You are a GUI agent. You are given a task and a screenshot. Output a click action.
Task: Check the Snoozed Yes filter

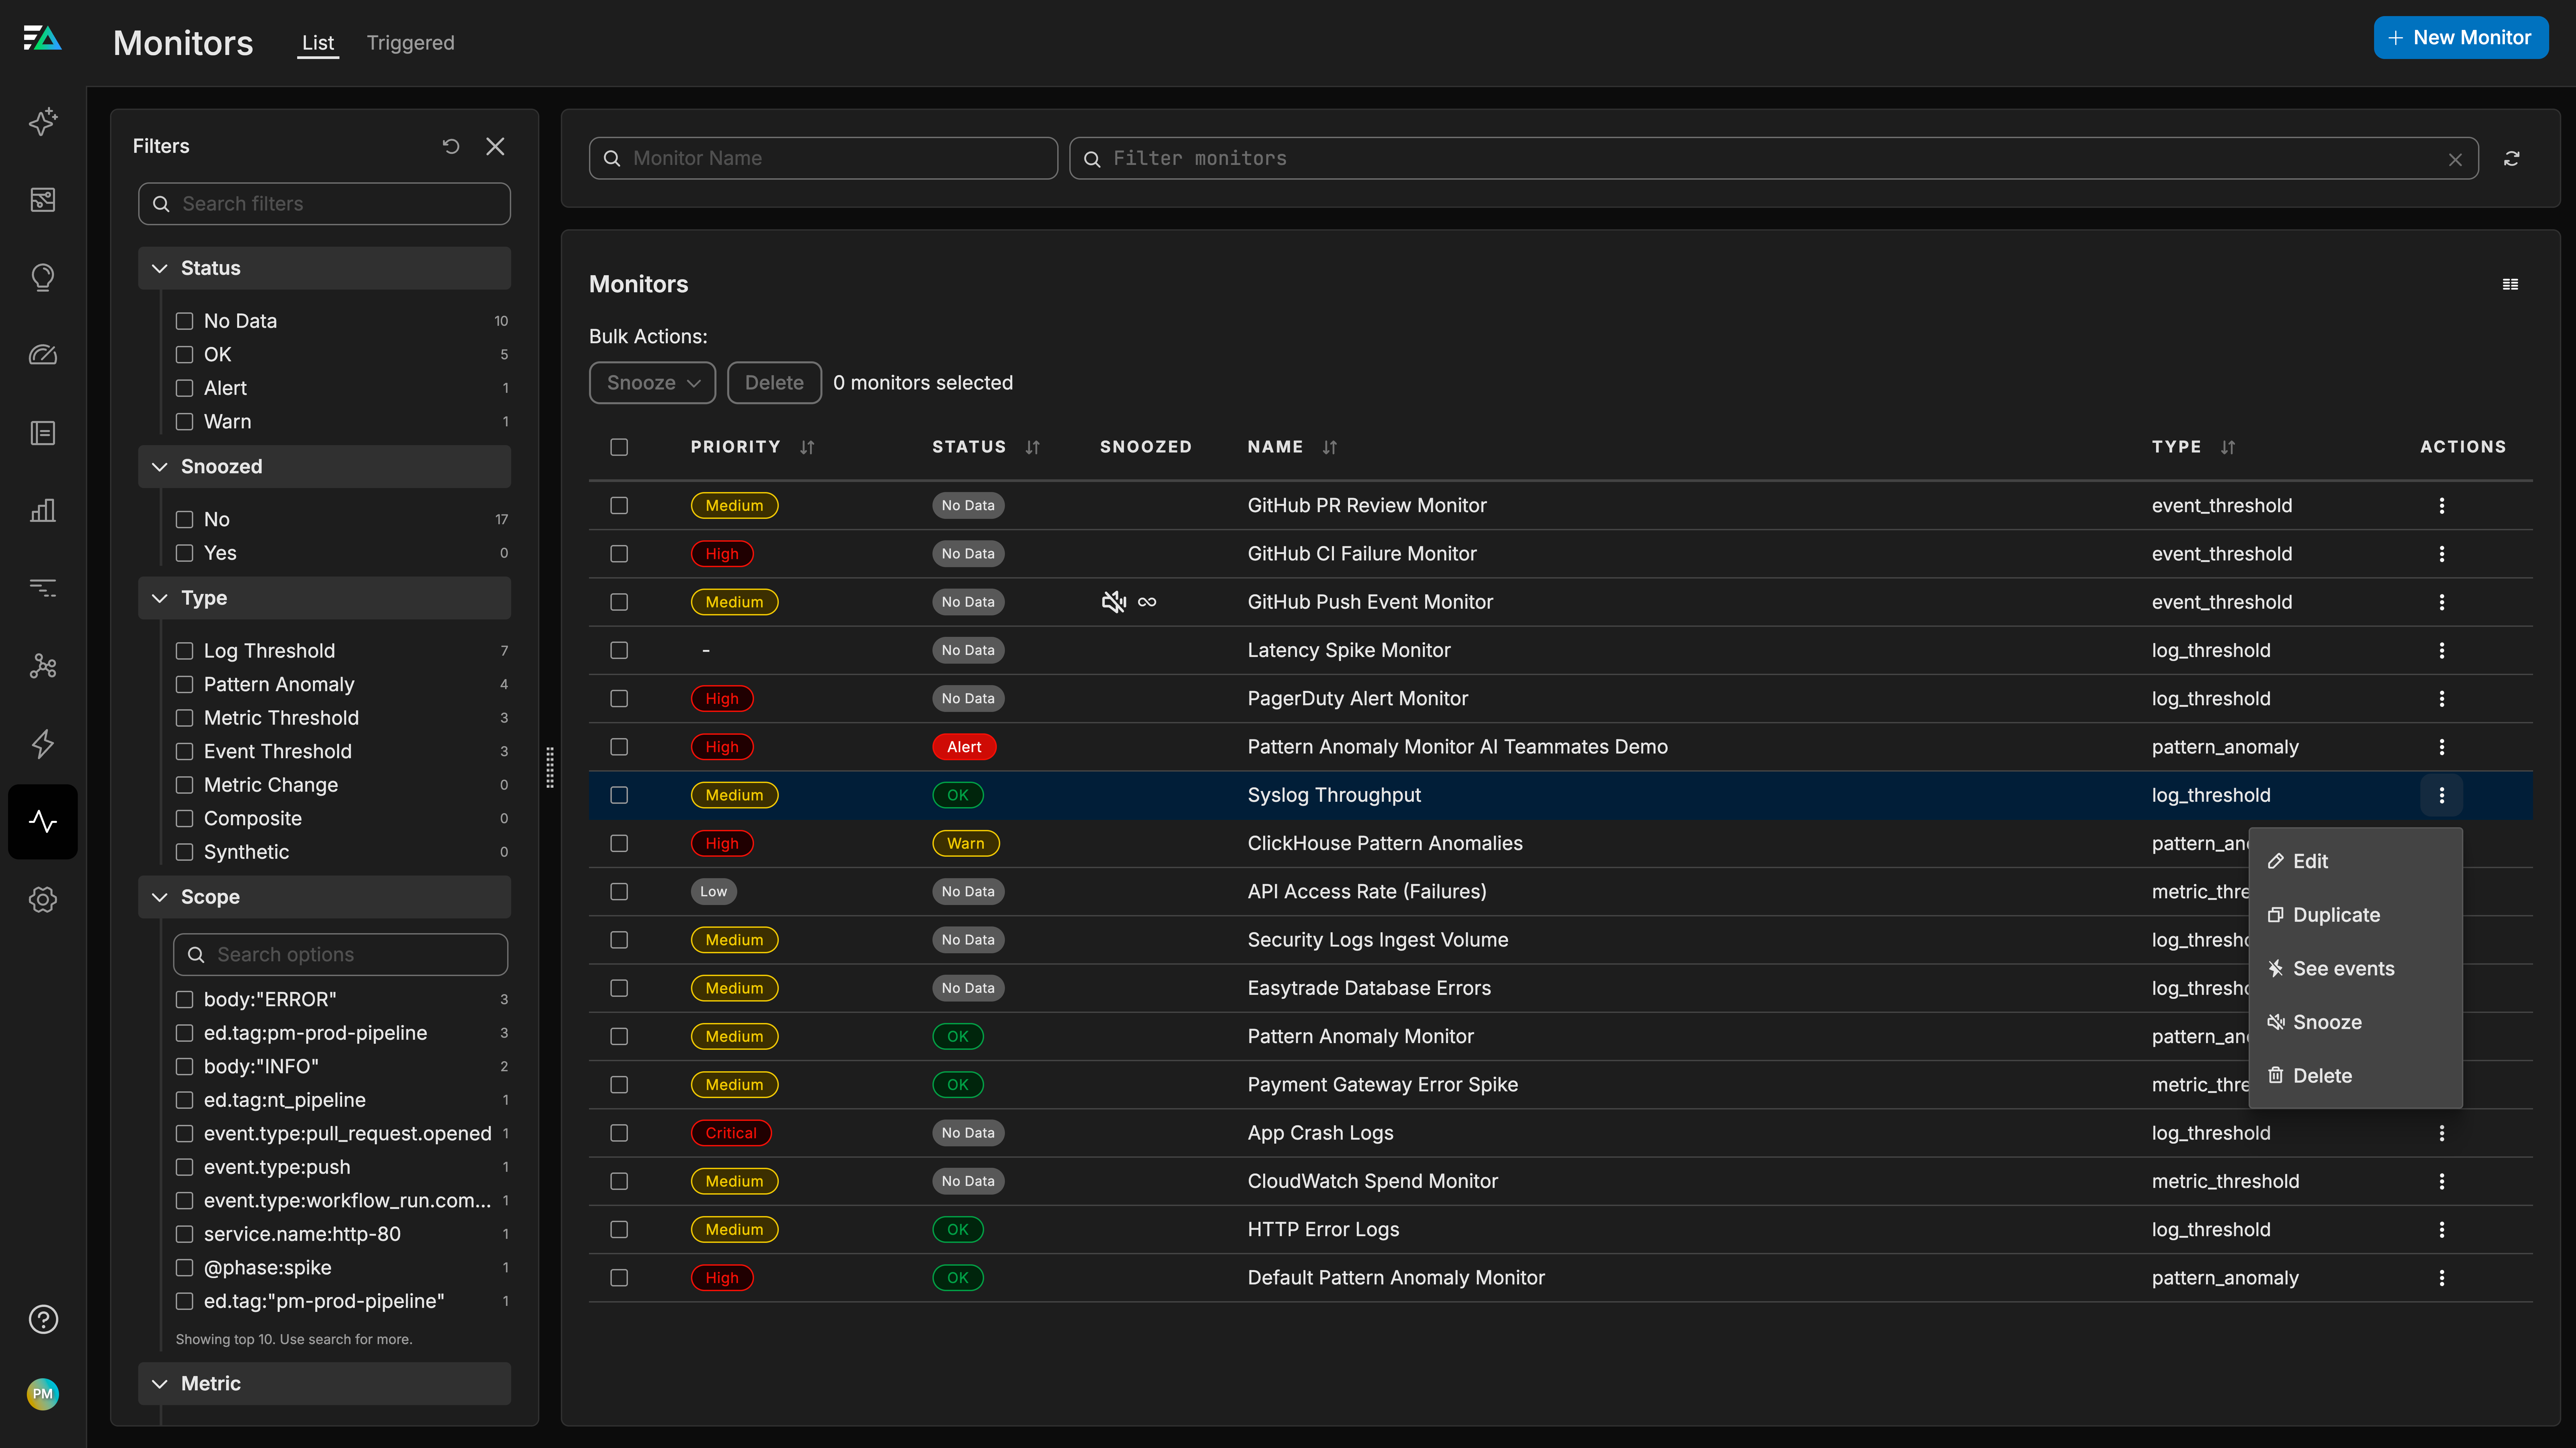click(184, 553)
